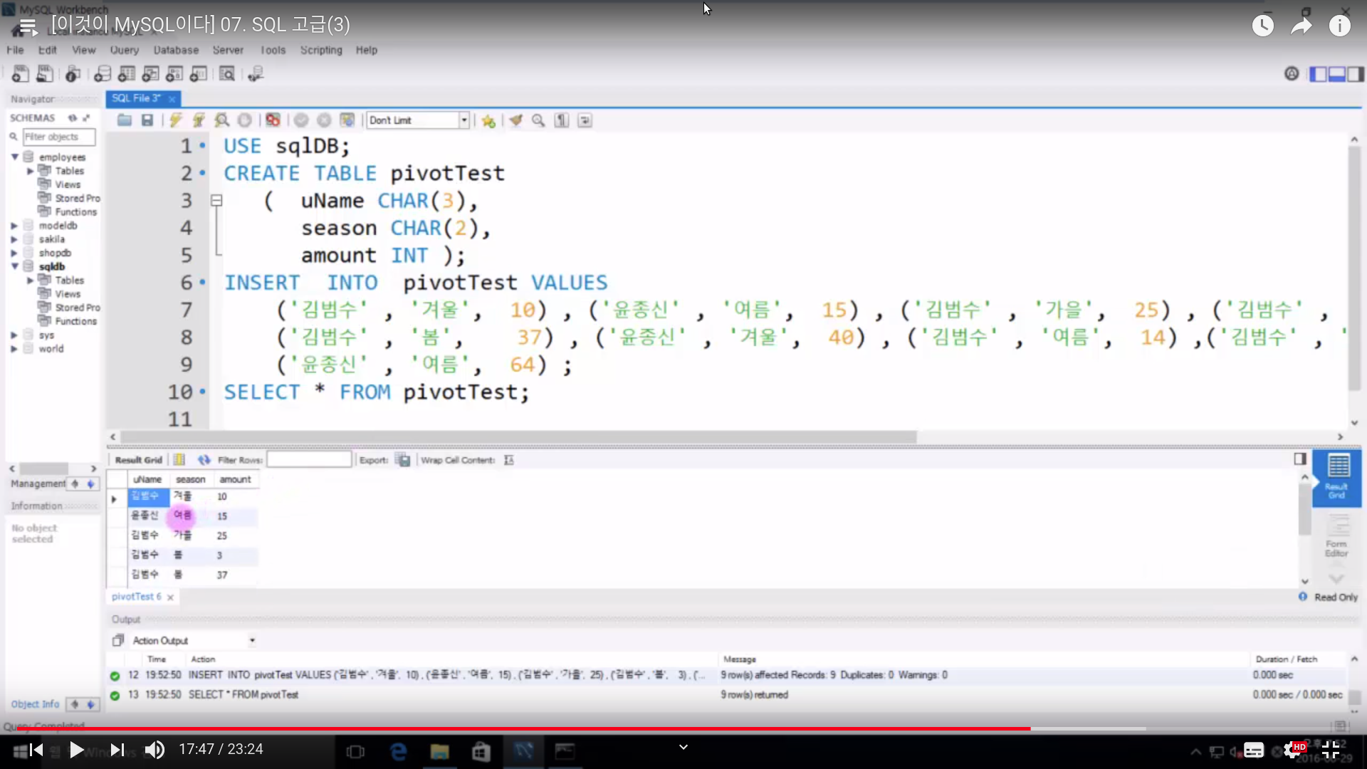Click Create new view icon

151,73
